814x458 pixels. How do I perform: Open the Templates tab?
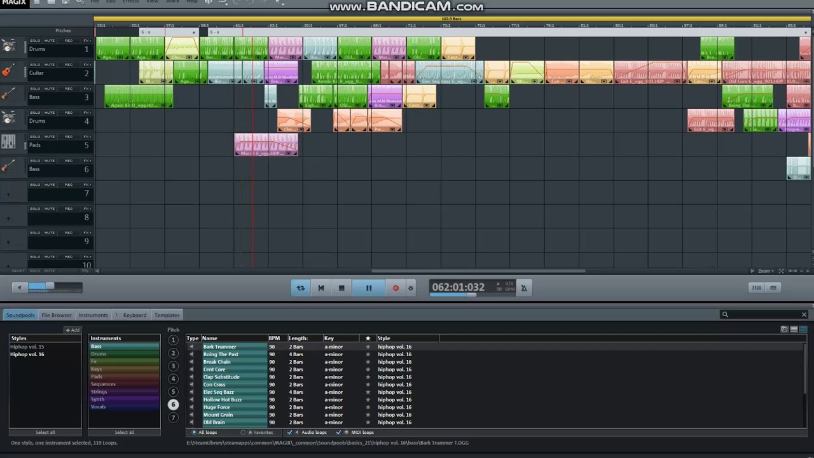pyautogui.click(x=167, y=315)
